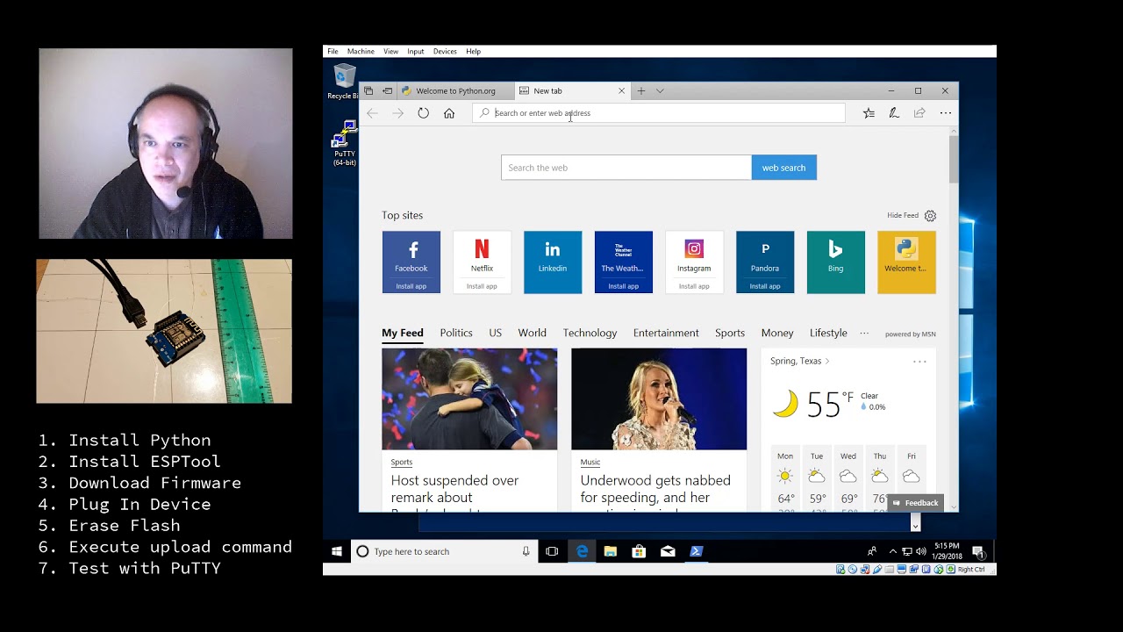Switch to the Welcome to Python.org tab
The image size is (1123, 632).
(x=456, y=90)
